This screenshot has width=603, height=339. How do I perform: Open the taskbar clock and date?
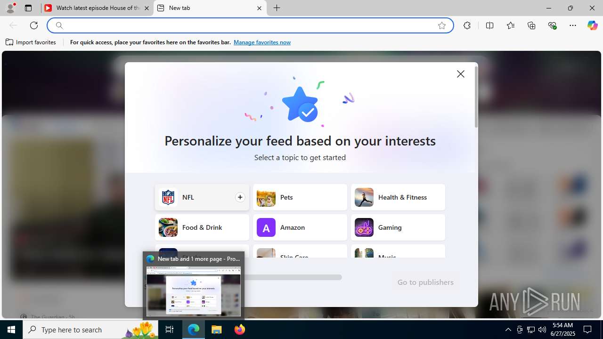click(562, 330)
